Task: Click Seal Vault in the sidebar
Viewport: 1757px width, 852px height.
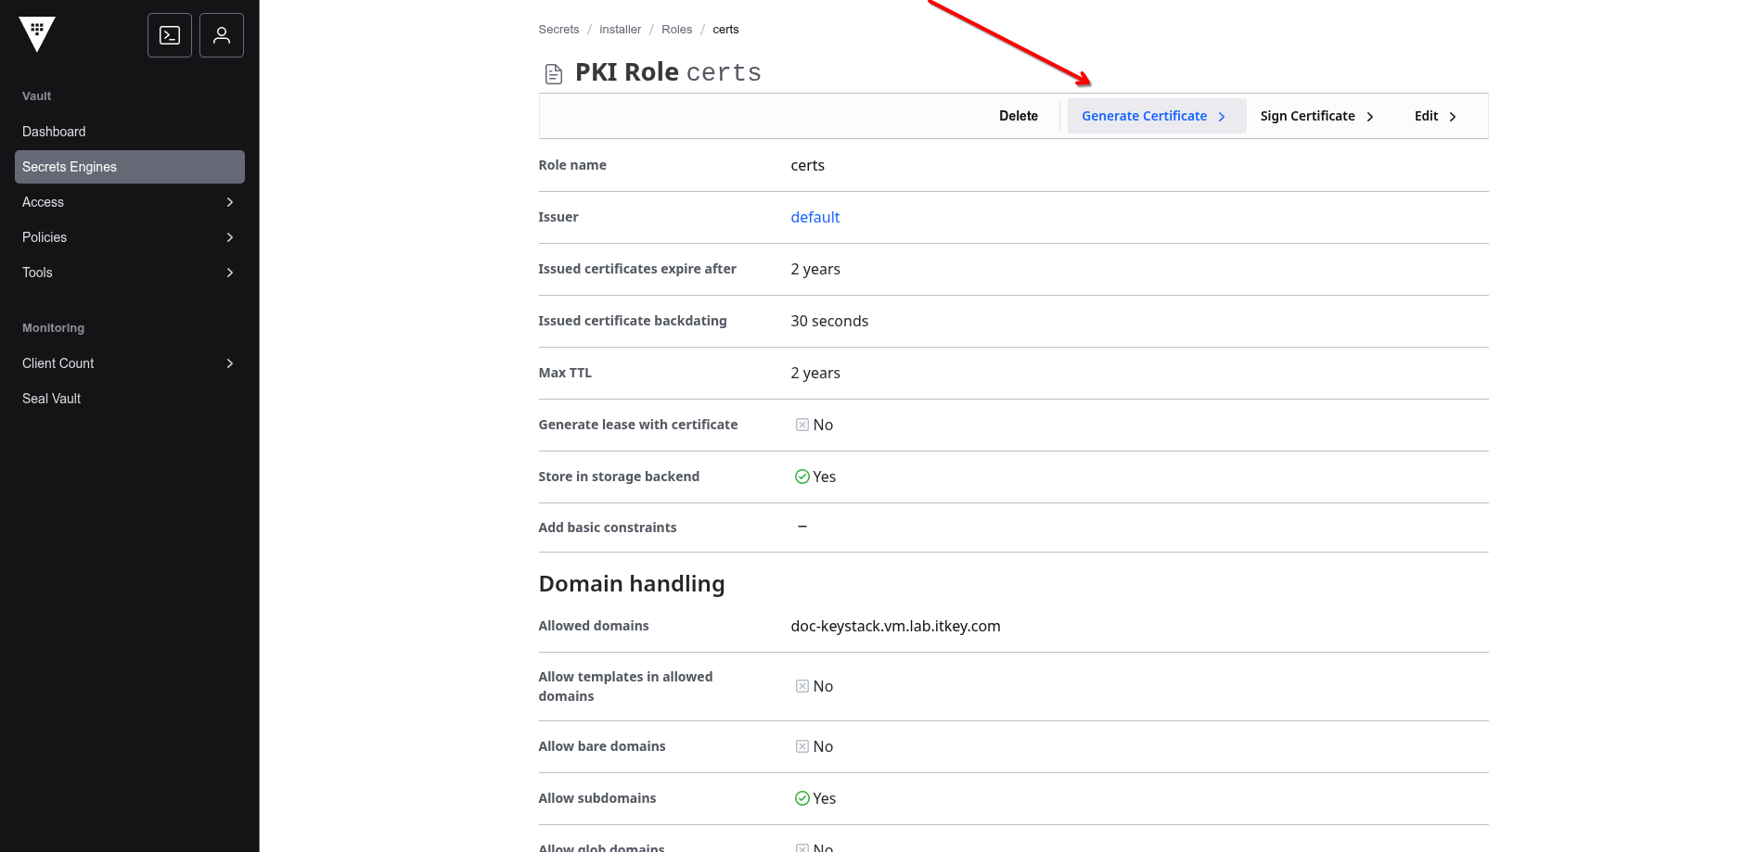Action: click(52, 399)
